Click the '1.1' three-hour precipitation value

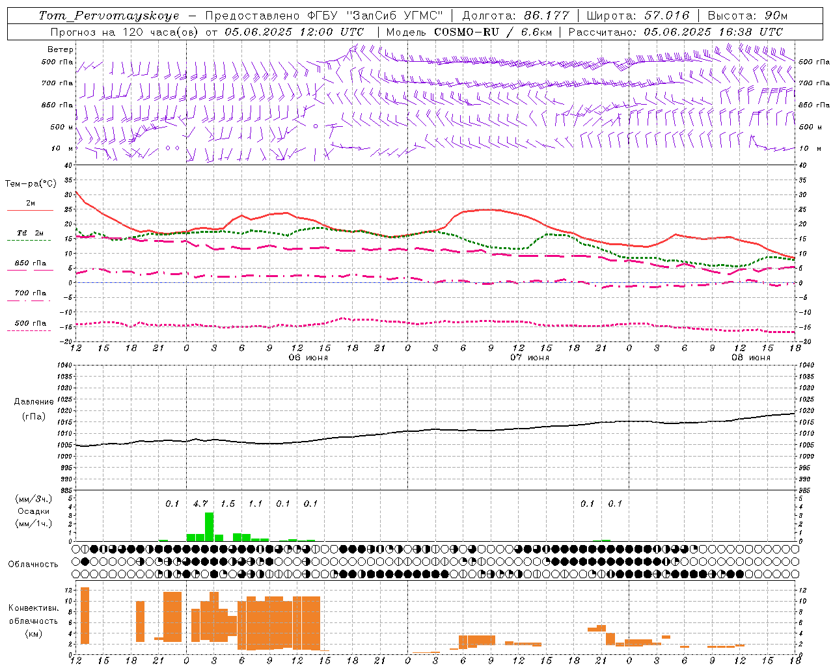[x=255, y=503]
